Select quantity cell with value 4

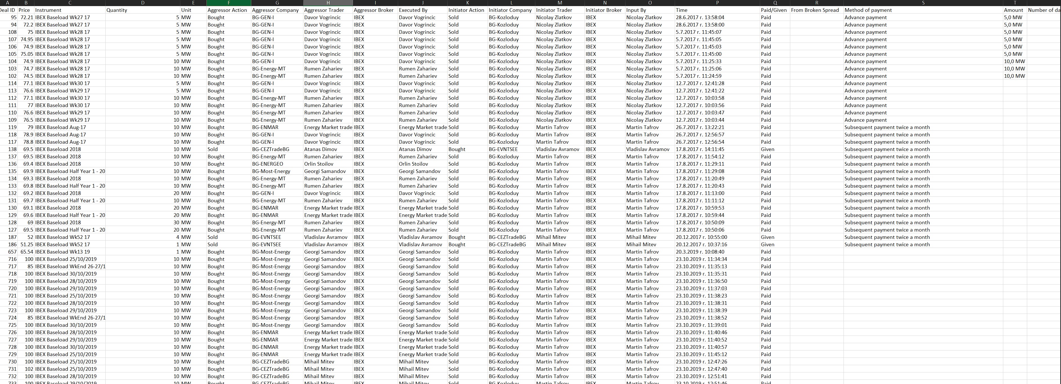[x=143, y=237]
